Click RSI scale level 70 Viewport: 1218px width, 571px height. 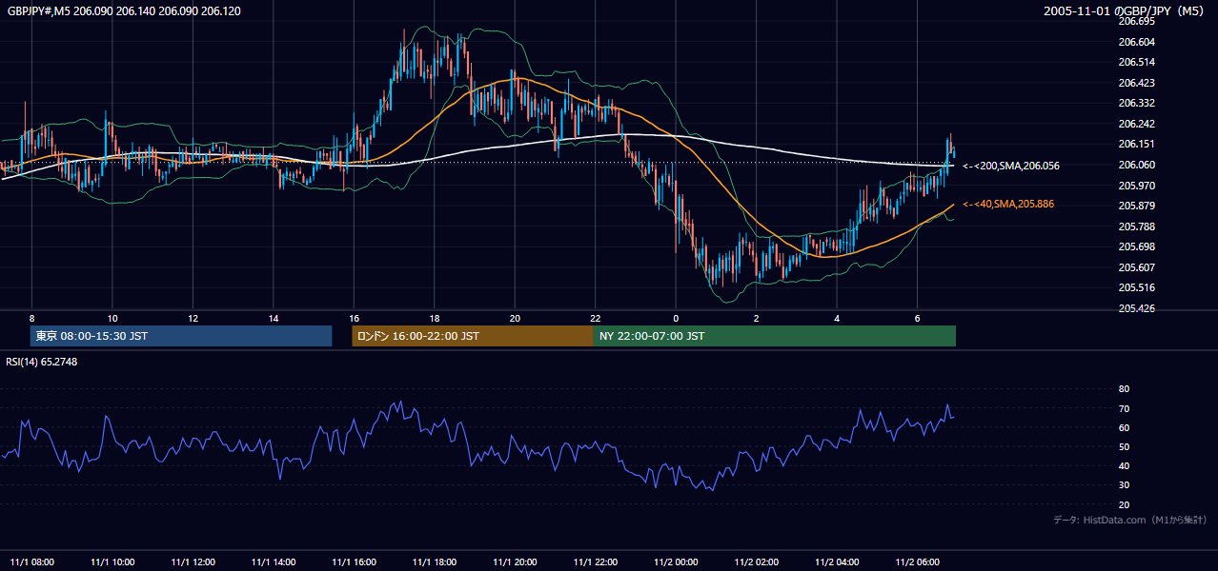(x=1124, y=408)
